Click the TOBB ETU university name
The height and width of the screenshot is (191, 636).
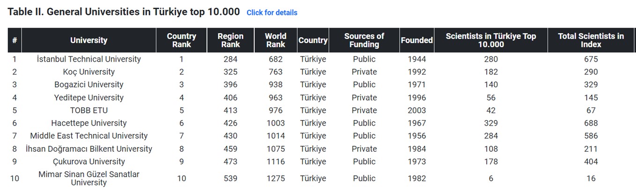pyautogui.click(x=89, y=110)
